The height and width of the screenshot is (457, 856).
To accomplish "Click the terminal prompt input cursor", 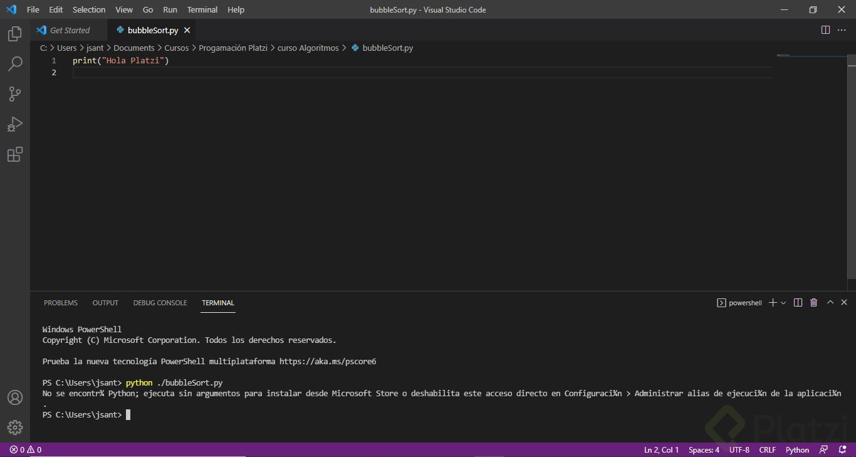I will point(128,415).
